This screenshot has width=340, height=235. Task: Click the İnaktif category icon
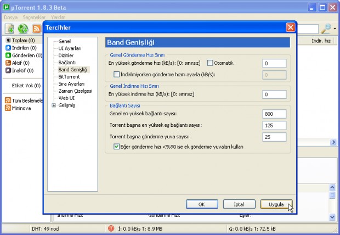tap(8, 70)
